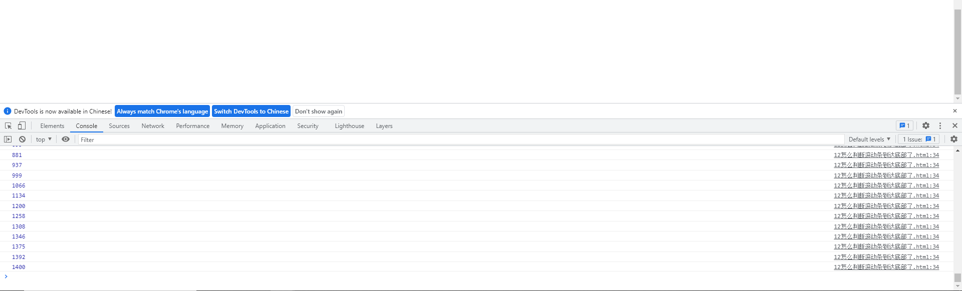The width and height of the screenshot is (962, 291).
Task: Open source link for log value 1346
Action: click(886, 236)
